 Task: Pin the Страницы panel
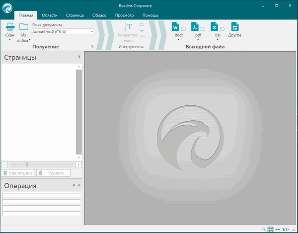pos(79,57)
